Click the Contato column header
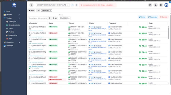The height and width of the screenshot is (95, 171). tap(71, 23)
